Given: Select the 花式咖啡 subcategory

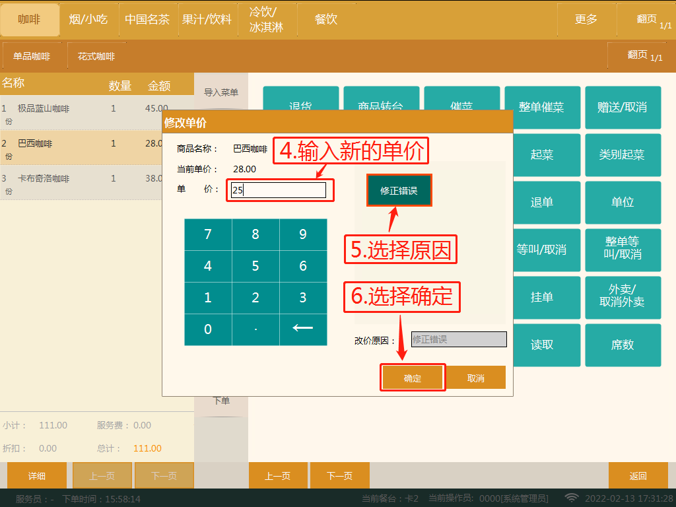Looking at the screenshot, I should [x=96, y=56].
